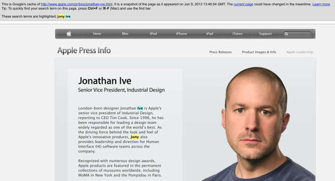
Task: Click the Jonathan Ive name heading
Action: tap(104, 81)
